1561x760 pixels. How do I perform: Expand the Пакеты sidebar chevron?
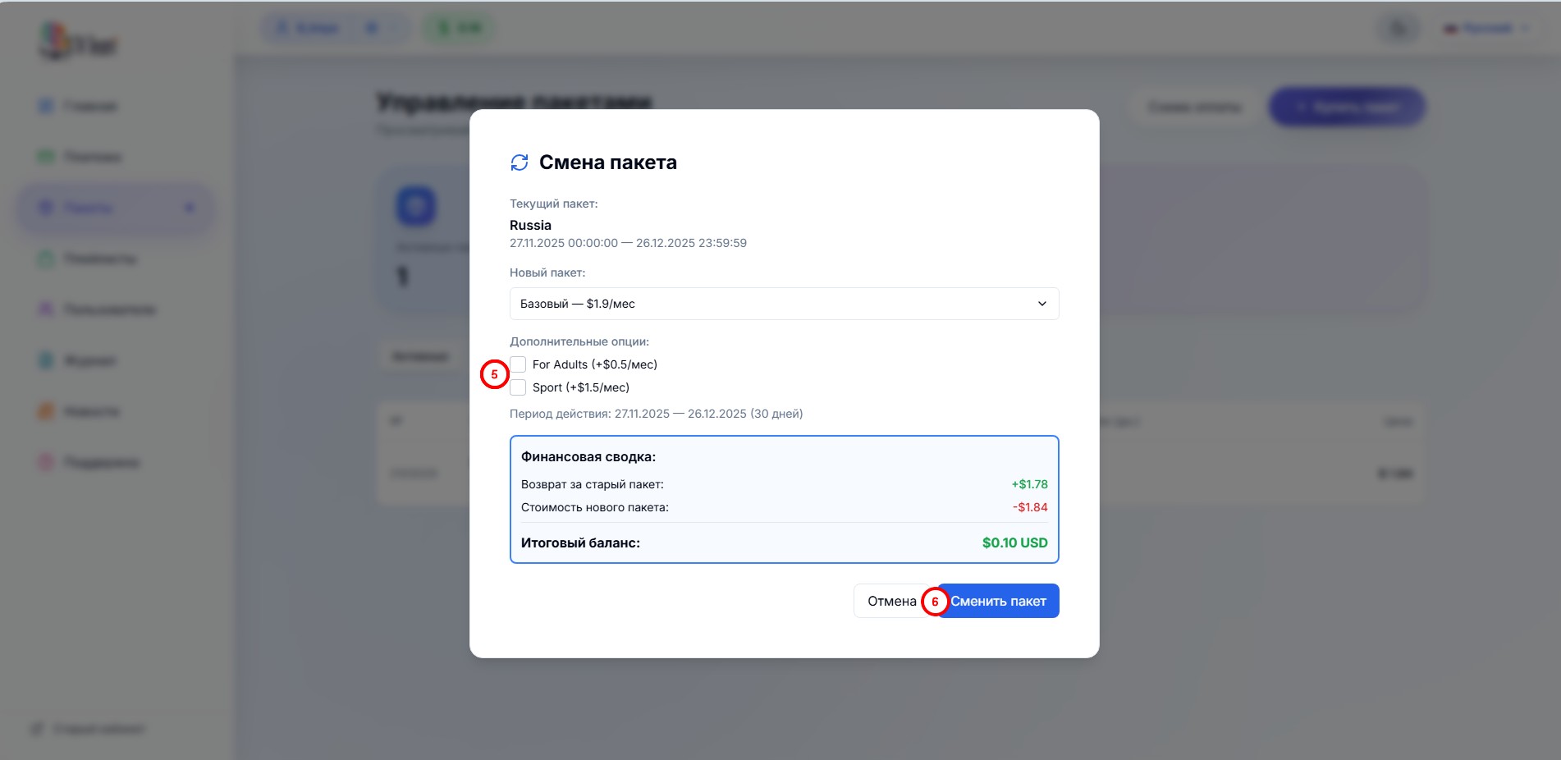tap(190, 208)
